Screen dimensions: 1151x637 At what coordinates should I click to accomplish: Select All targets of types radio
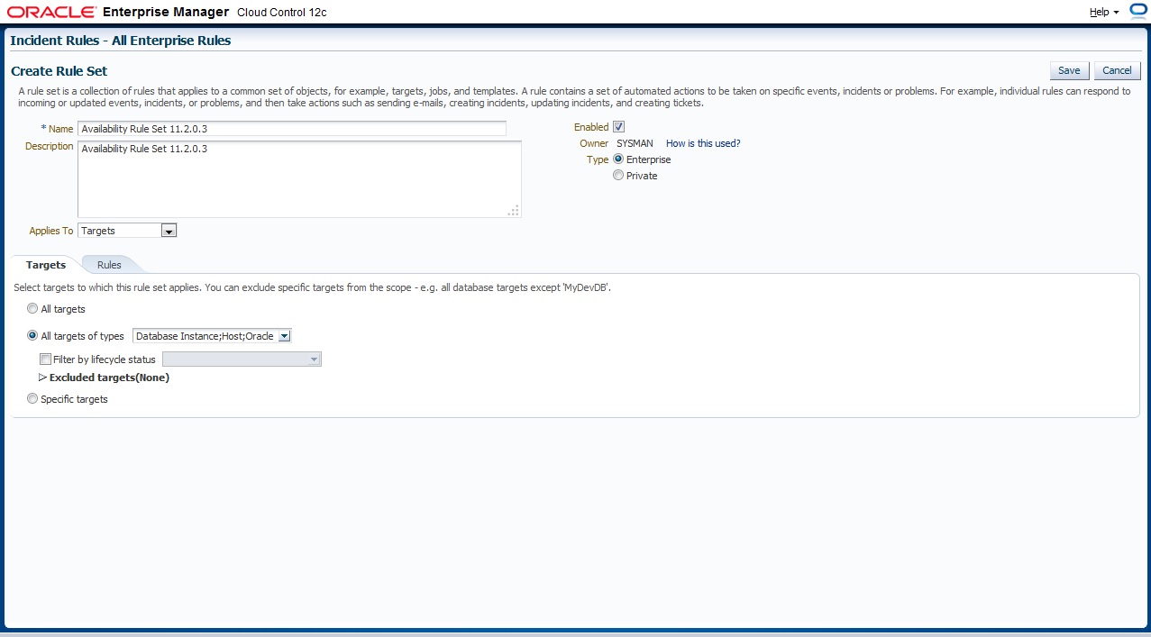click(32, 336)
